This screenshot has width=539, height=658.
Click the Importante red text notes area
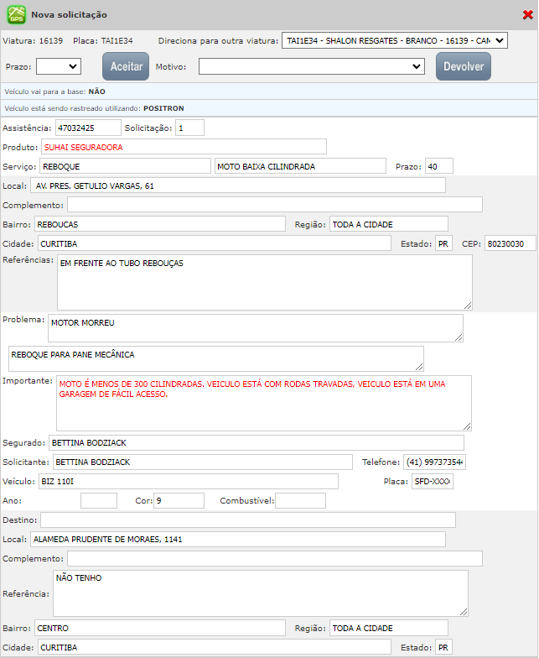(x=263, y=403)
